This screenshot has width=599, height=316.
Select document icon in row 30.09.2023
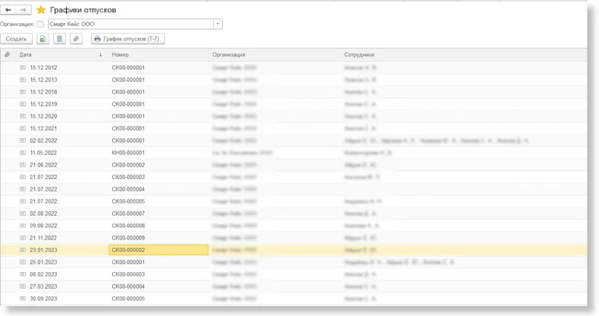click(23, 299)
